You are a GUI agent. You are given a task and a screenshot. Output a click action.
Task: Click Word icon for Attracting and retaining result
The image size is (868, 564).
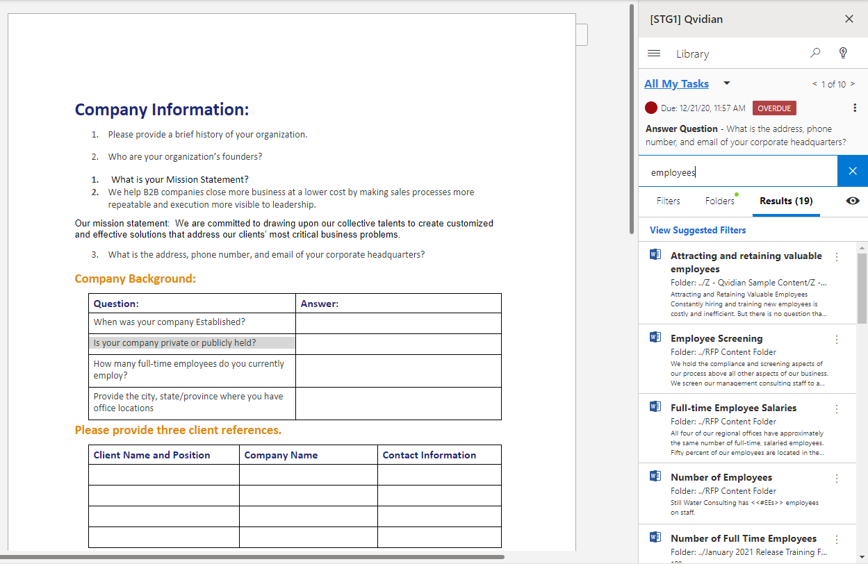coord(655,254)
